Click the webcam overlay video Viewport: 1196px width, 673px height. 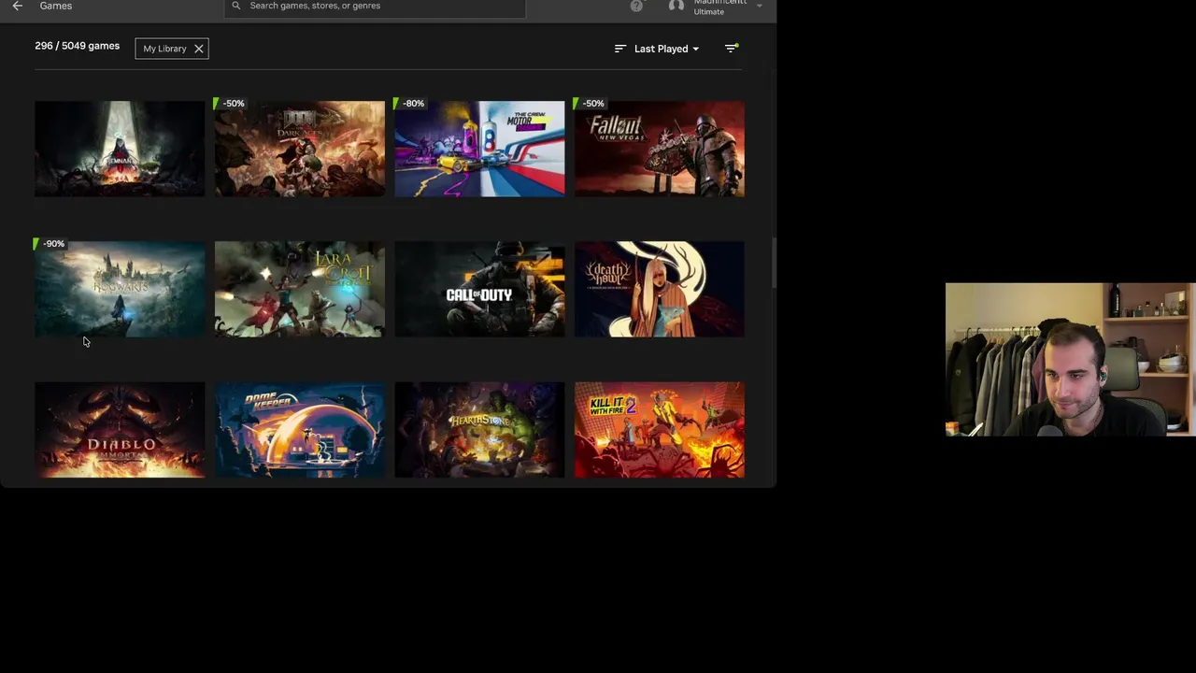1071,360
